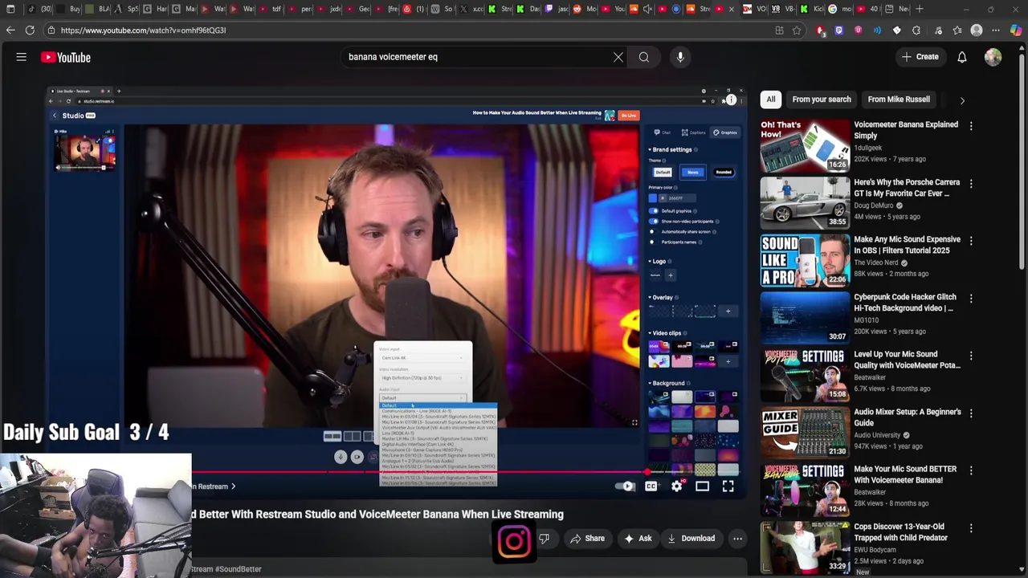Open options menu for Make Any Mic Sound Expensive
Viewport: 1028px width, 578px height.
pos(971,241)
